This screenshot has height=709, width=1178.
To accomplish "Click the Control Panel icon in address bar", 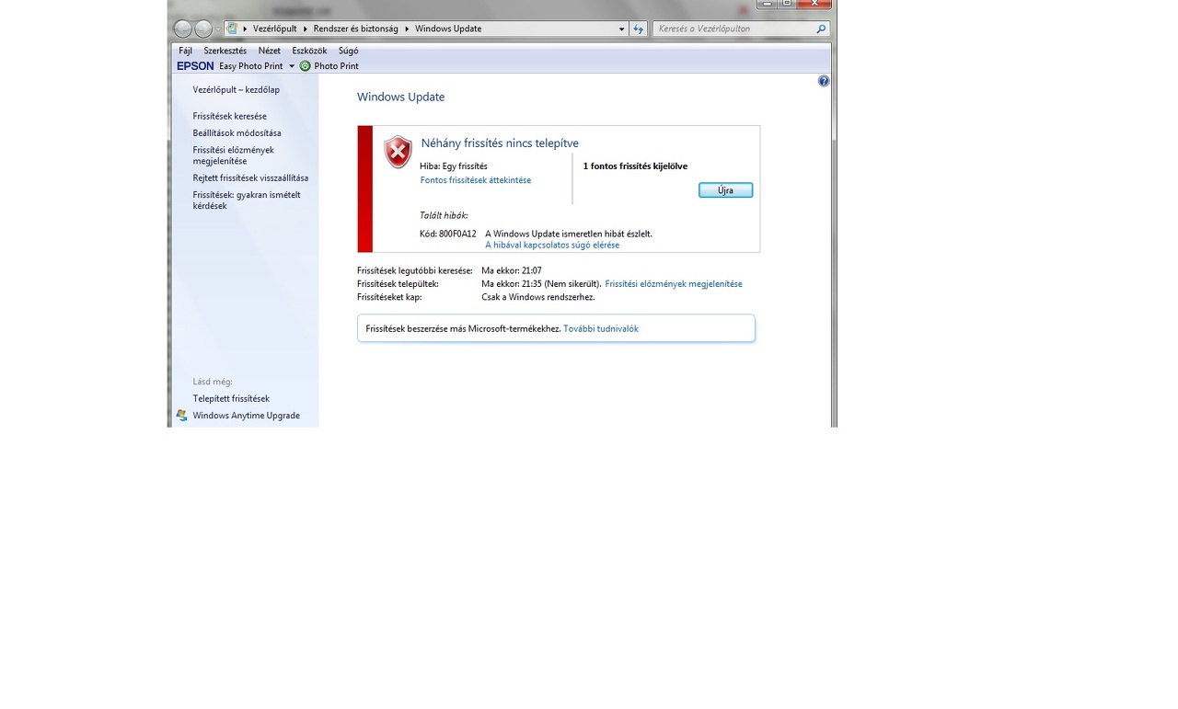I will click(232, 29).
